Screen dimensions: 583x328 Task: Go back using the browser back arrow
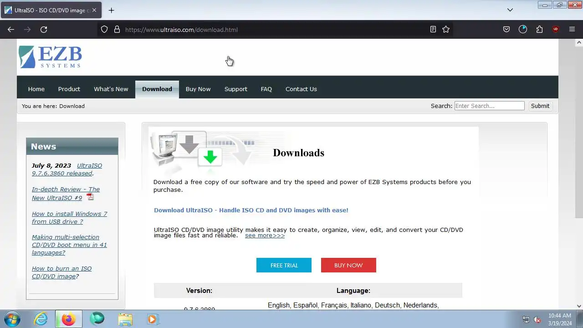pos(11,30)
